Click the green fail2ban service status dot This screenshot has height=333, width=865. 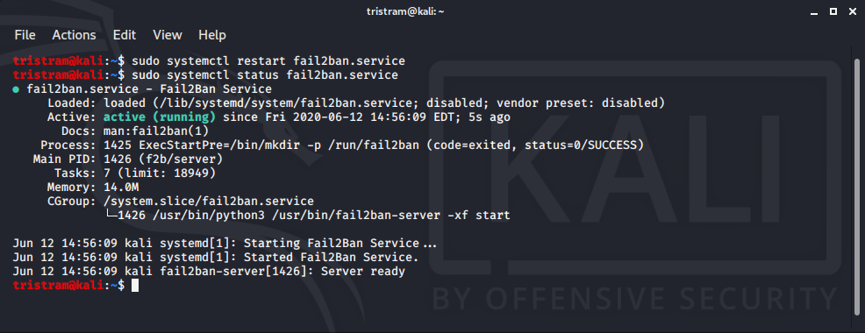click(x=16, y=89)
